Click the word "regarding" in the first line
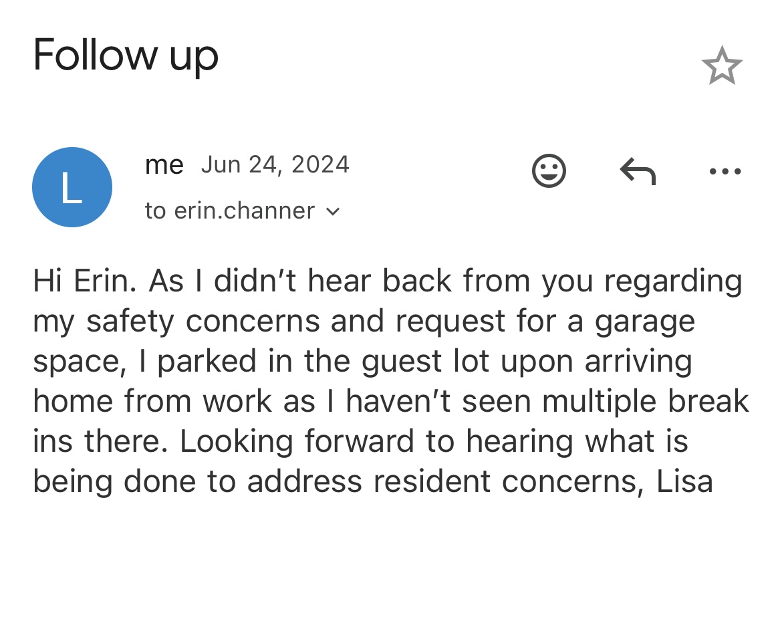782x621 pixels. pos(673,281)
